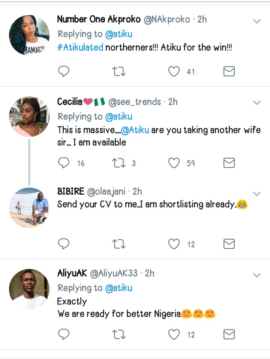This screenshot has width=270, height=359.
Task: Retweet Cecilia's 'This is massive' tweet
Action: coord(119,163)
